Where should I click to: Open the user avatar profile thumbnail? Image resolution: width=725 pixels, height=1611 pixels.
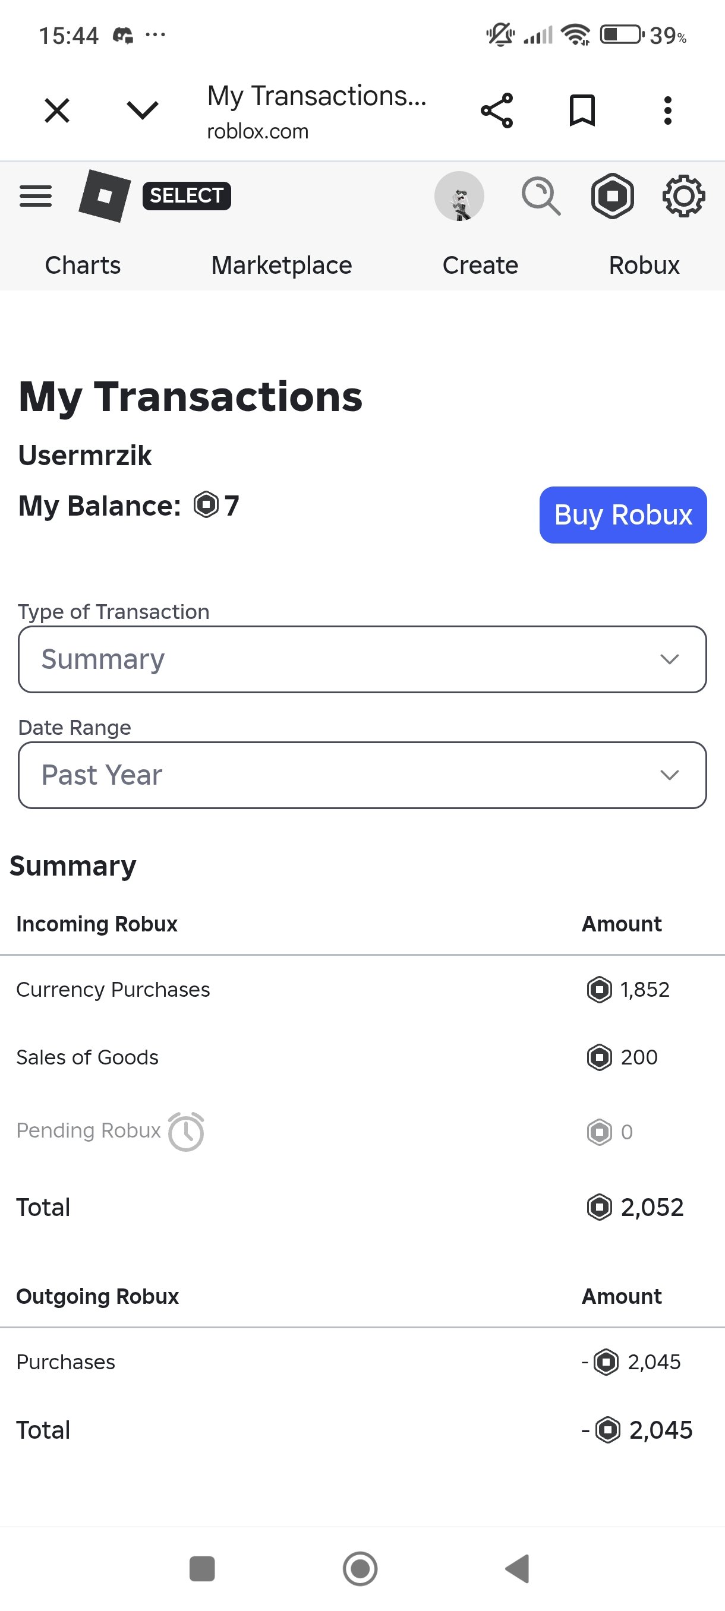point(459,197)
